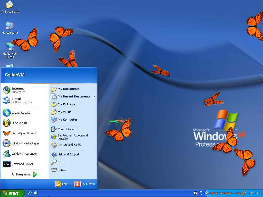The width and height of the screenshot is (263, 197).
Task: Select My Network Places desktop icon
Action: coord(10,50)
